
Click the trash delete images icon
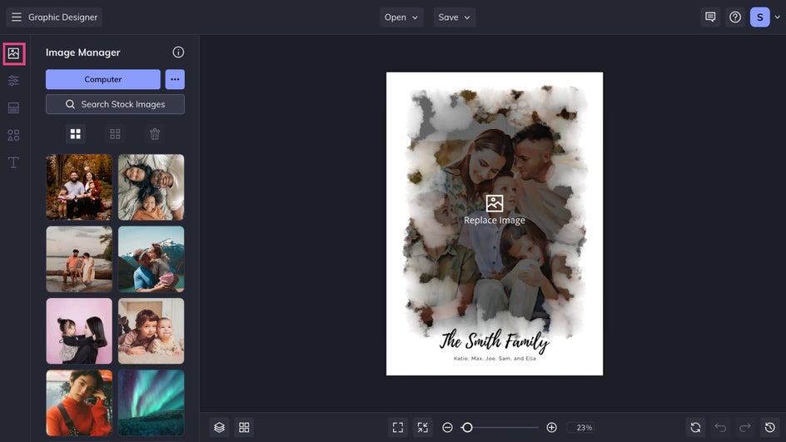click(x=155, y=134)
